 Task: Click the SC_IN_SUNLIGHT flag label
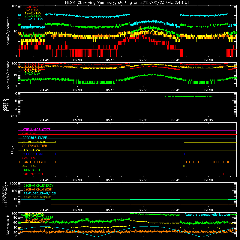(34, 142)
